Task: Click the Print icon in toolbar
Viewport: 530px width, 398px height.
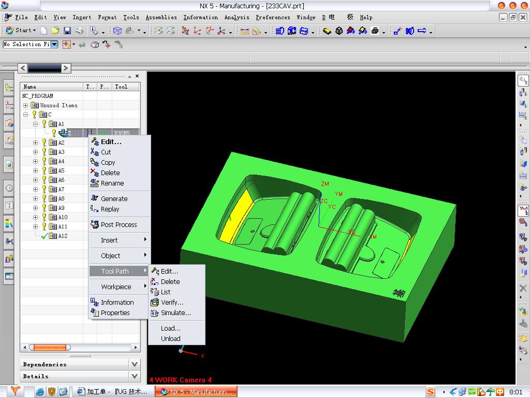Action: point(79,31)
